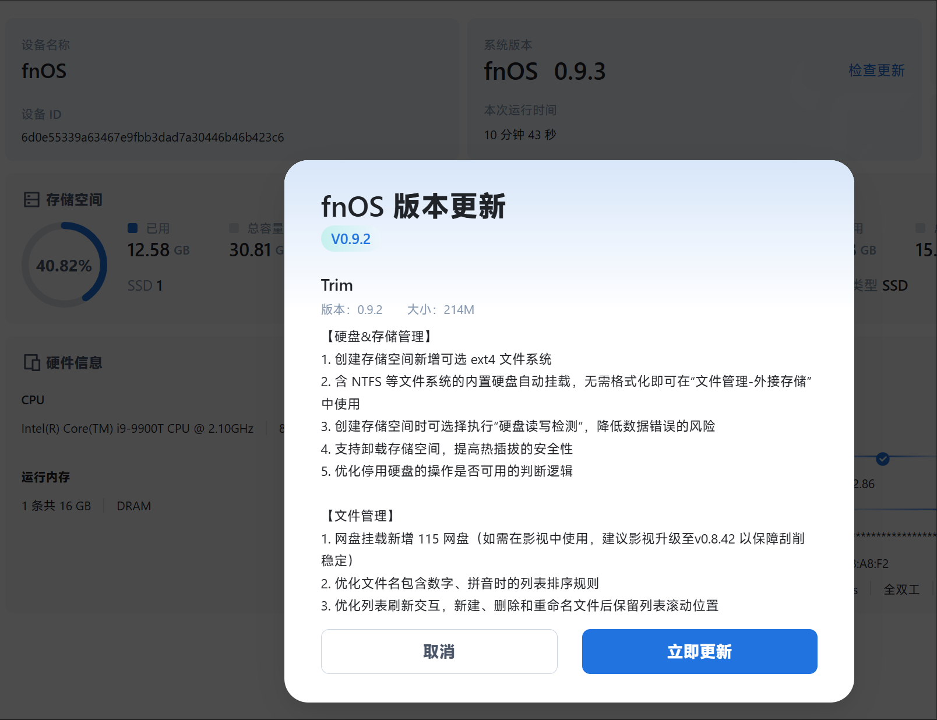
Task: Click the 运行内存 heading
Action: click(x=45, y=477)
